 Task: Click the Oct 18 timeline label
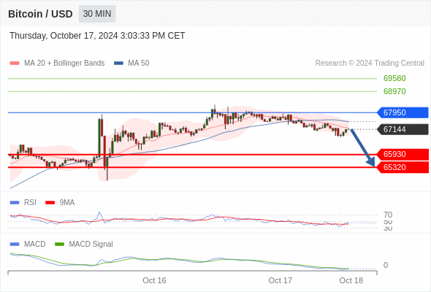[351, 280]
